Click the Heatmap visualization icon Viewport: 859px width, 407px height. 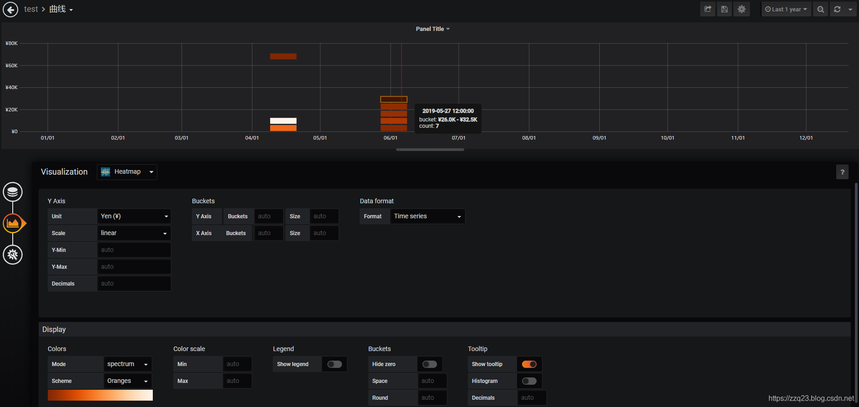click(105, 172)
